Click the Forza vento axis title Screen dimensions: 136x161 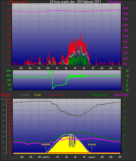[19, 2]
